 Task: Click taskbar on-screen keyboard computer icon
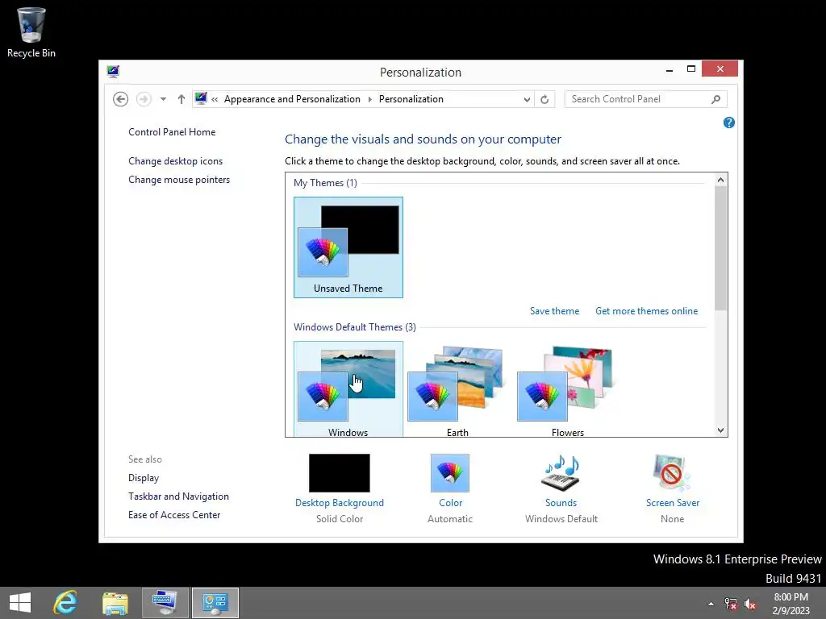pos(165,603)
